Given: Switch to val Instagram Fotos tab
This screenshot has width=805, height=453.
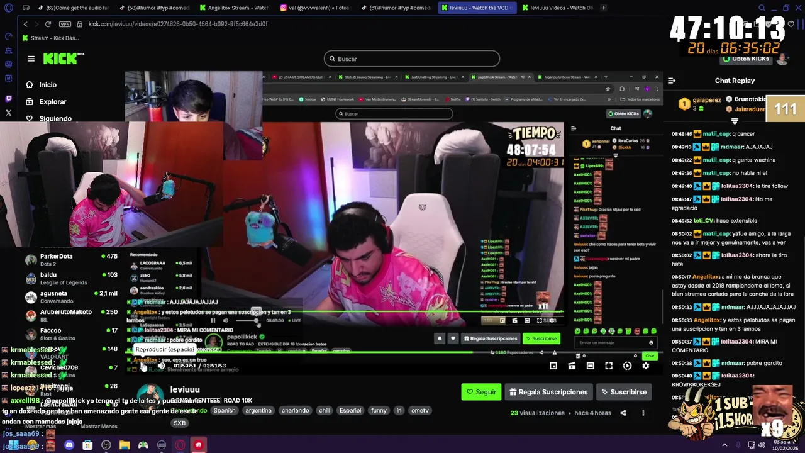Looking at the screenshot, I should coord(314,8).
